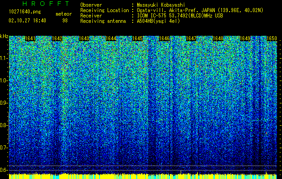Click the HROFFT title text
This screenshot has width=282, height=179.
[x=46, y=4]
